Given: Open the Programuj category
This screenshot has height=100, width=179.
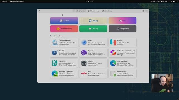Looking at the screenshot, I should click(123, 29).
